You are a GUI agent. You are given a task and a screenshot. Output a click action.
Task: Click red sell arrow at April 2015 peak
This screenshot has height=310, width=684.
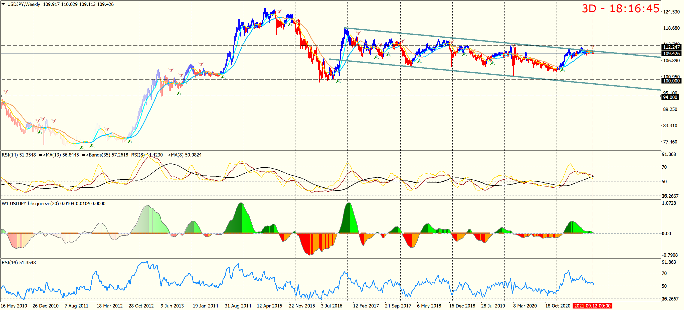pos(279,11)
